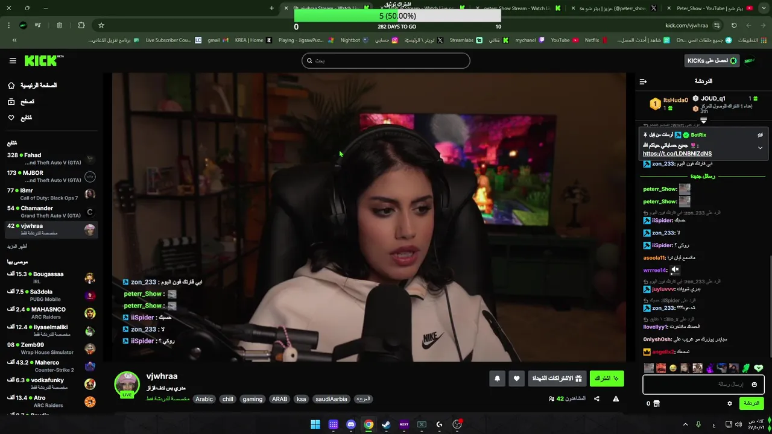Viewport: 772px width, 434px height.
Task: Open the hamburger menu beside the KICK logo
Action: (13, 61)
